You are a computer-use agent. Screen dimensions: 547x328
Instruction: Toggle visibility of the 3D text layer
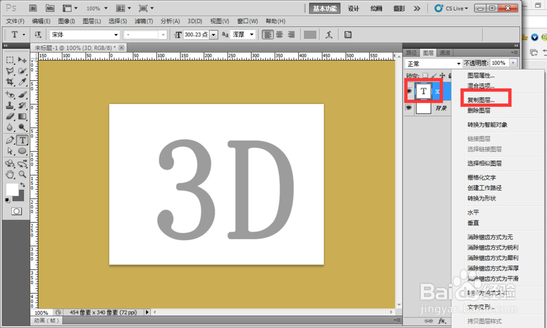(409, 91)
